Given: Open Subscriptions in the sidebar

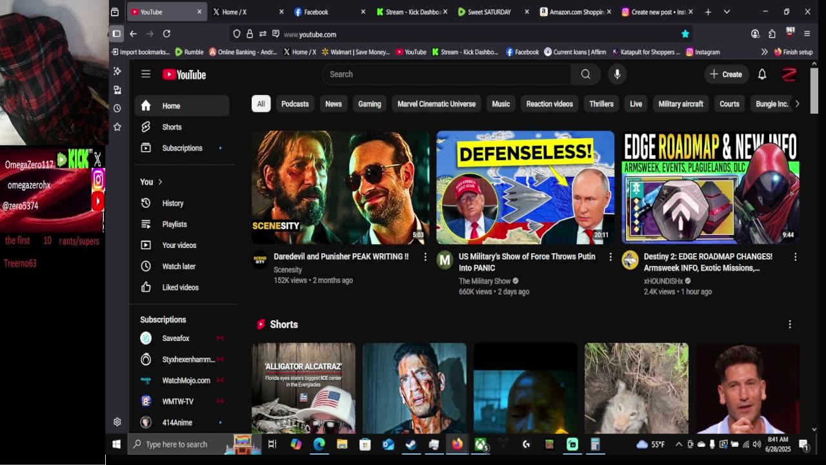Looking at the screenshot, I should click(182, 148).
